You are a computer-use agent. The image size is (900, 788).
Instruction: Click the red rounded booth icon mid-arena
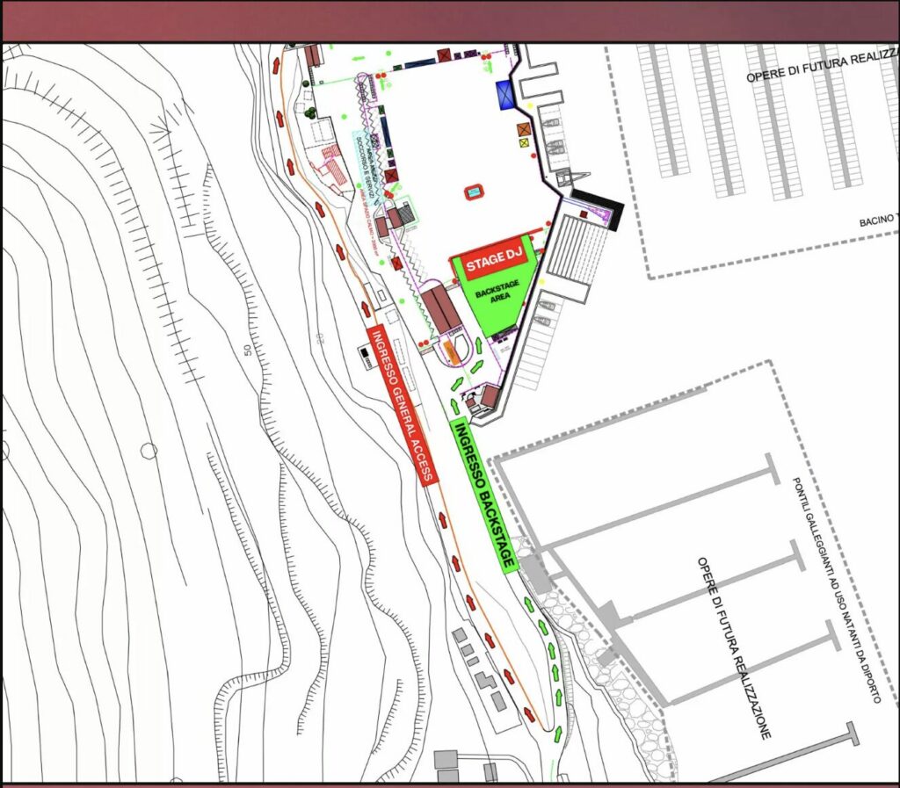pos(475,191)
